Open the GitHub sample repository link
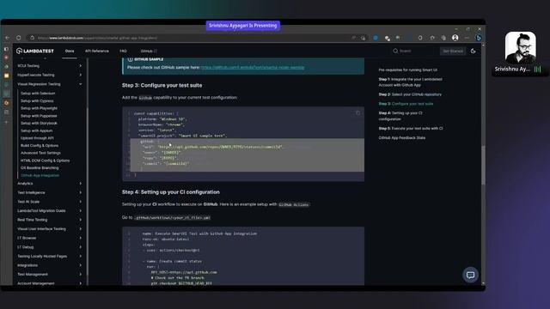This screenshot has height=309, width=550. (253, 67)
